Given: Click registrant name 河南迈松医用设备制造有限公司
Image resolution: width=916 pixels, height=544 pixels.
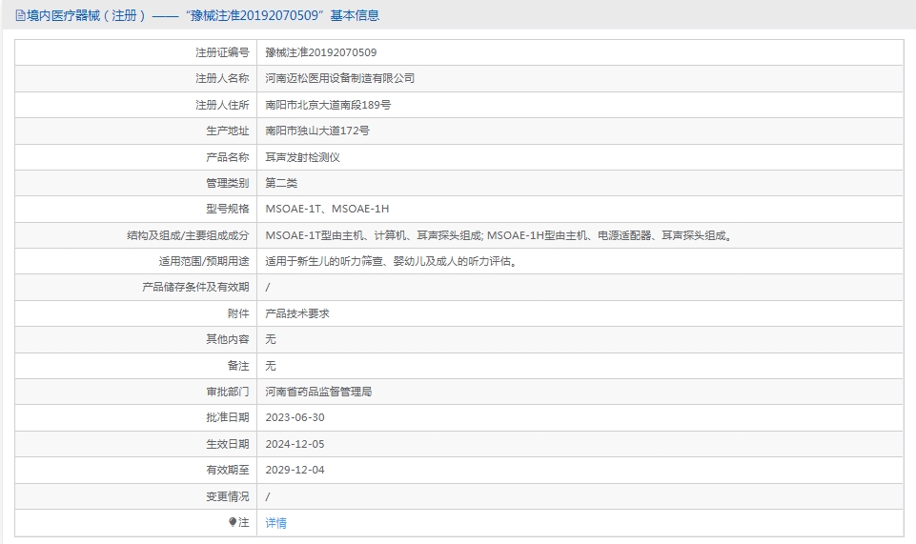Looking at the screenshot, I should [x=340, y=78].
